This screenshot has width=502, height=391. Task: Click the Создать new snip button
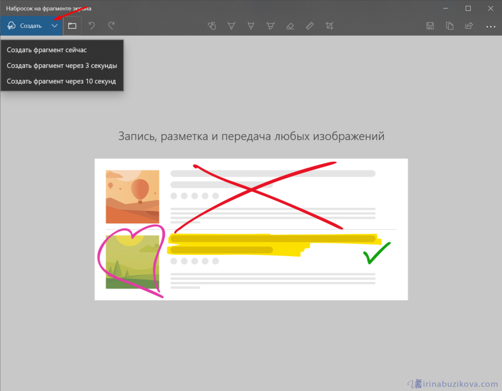click(x=25, y=25)
